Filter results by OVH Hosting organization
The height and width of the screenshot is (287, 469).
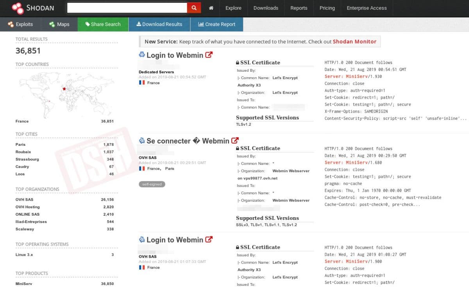click(x=28, y=207)
